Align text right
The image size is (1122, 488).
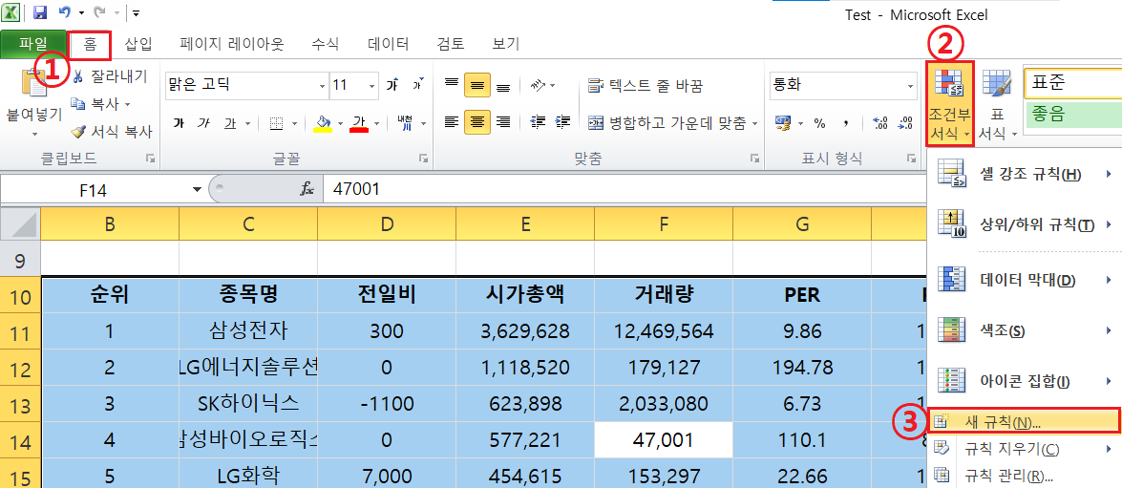pyautogui.click(x=503, y=122)
